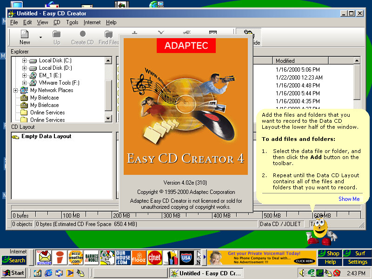Open the Internet menu
The height and width of the screenshot is (279, 372).
click(x=92, y=22)
